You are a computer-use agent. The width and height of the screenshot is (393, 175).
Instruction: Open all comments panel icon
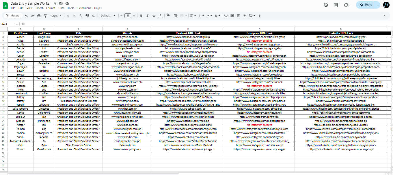click(x=336, y=5)
